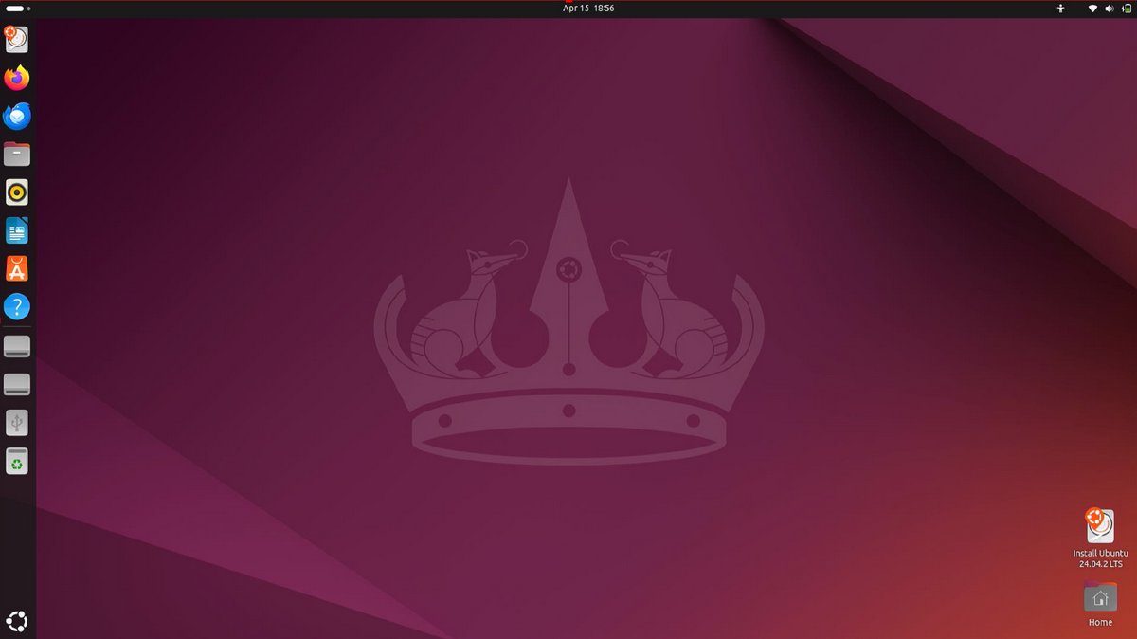Open the drive icon just below Help
This screenshot has height=639, width=1137.
tap(17, 346)
